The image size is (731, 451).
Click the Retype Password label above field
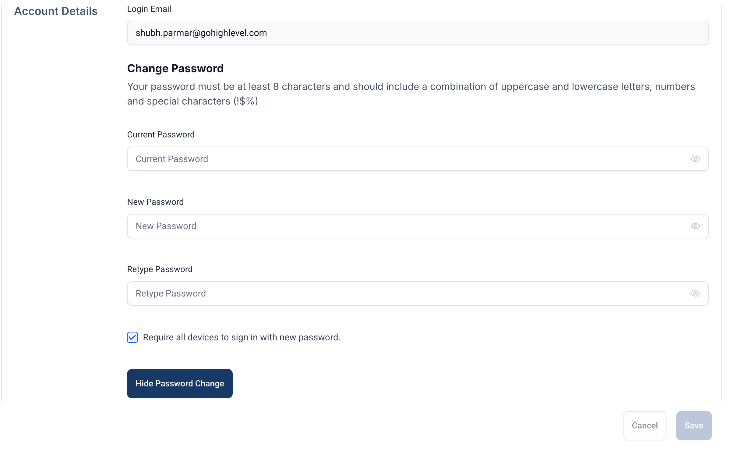(x=160, y=269)
